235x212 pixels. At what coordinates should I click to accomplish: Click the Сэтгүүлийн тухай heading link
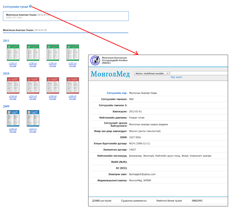tap(16, 7)
